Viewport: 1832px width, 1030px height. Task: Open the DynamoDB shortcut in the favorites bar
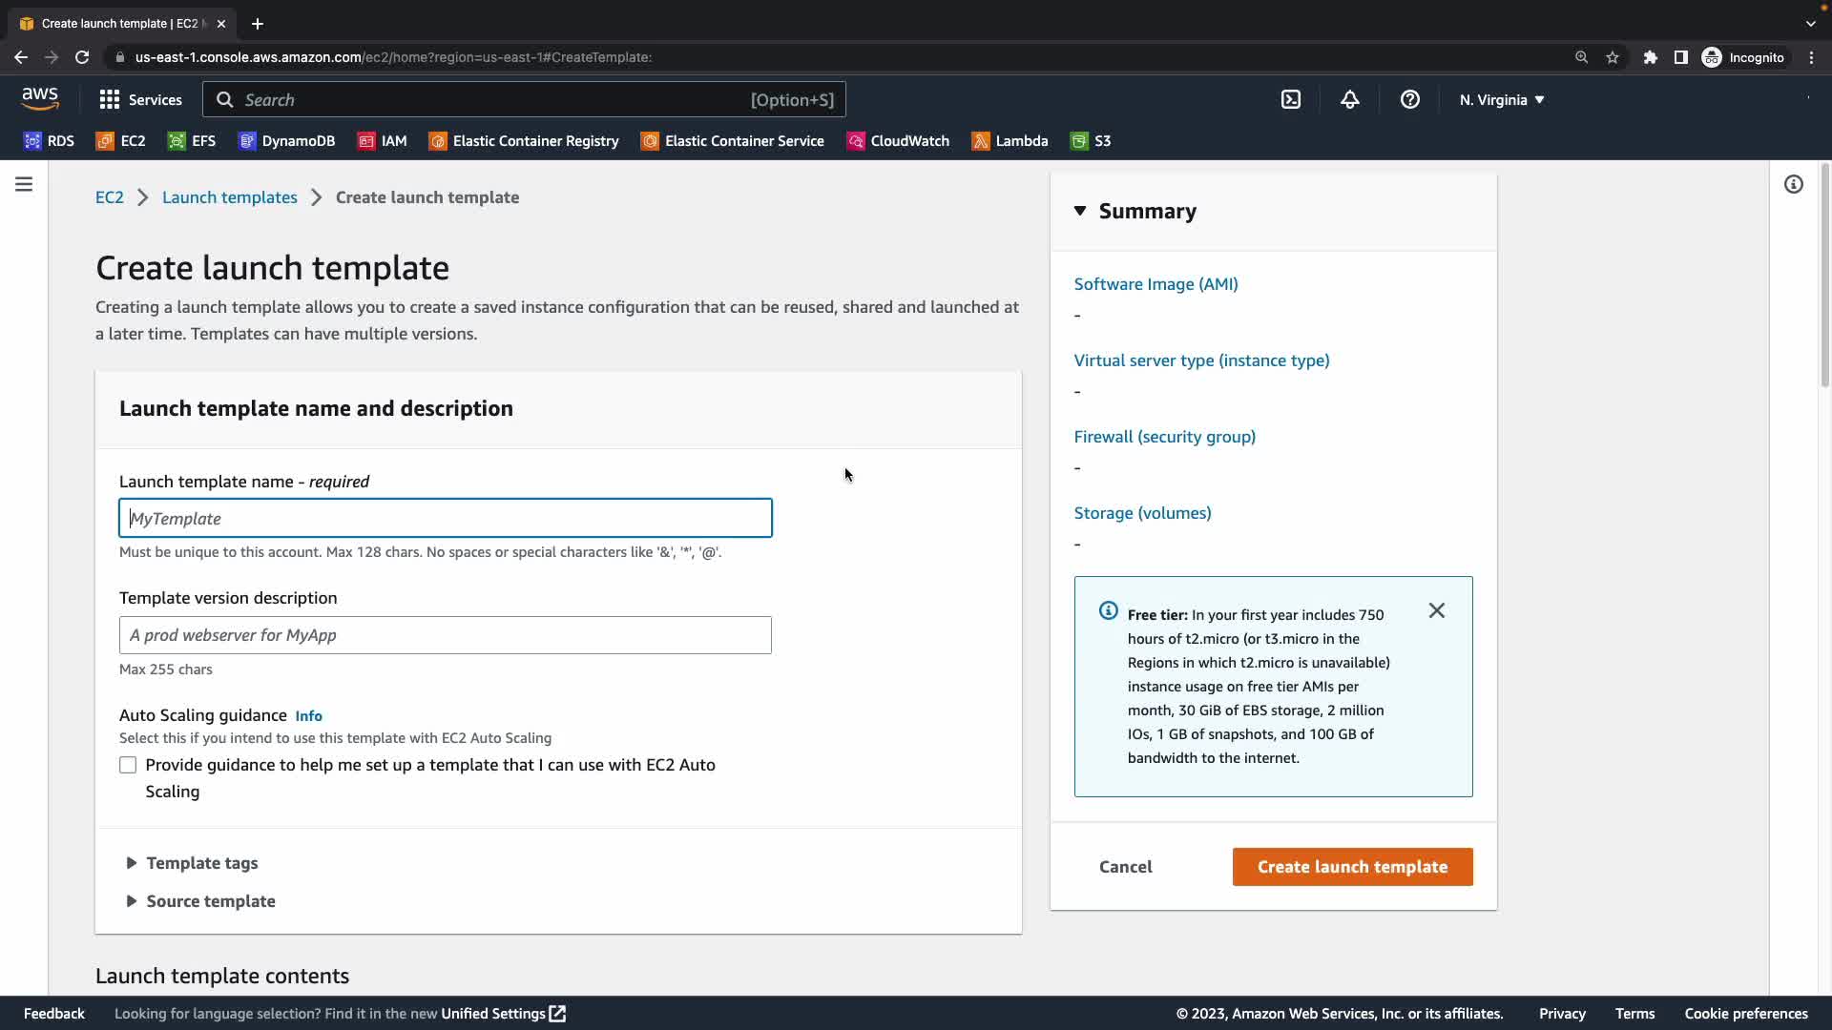[x=286, y=141]
